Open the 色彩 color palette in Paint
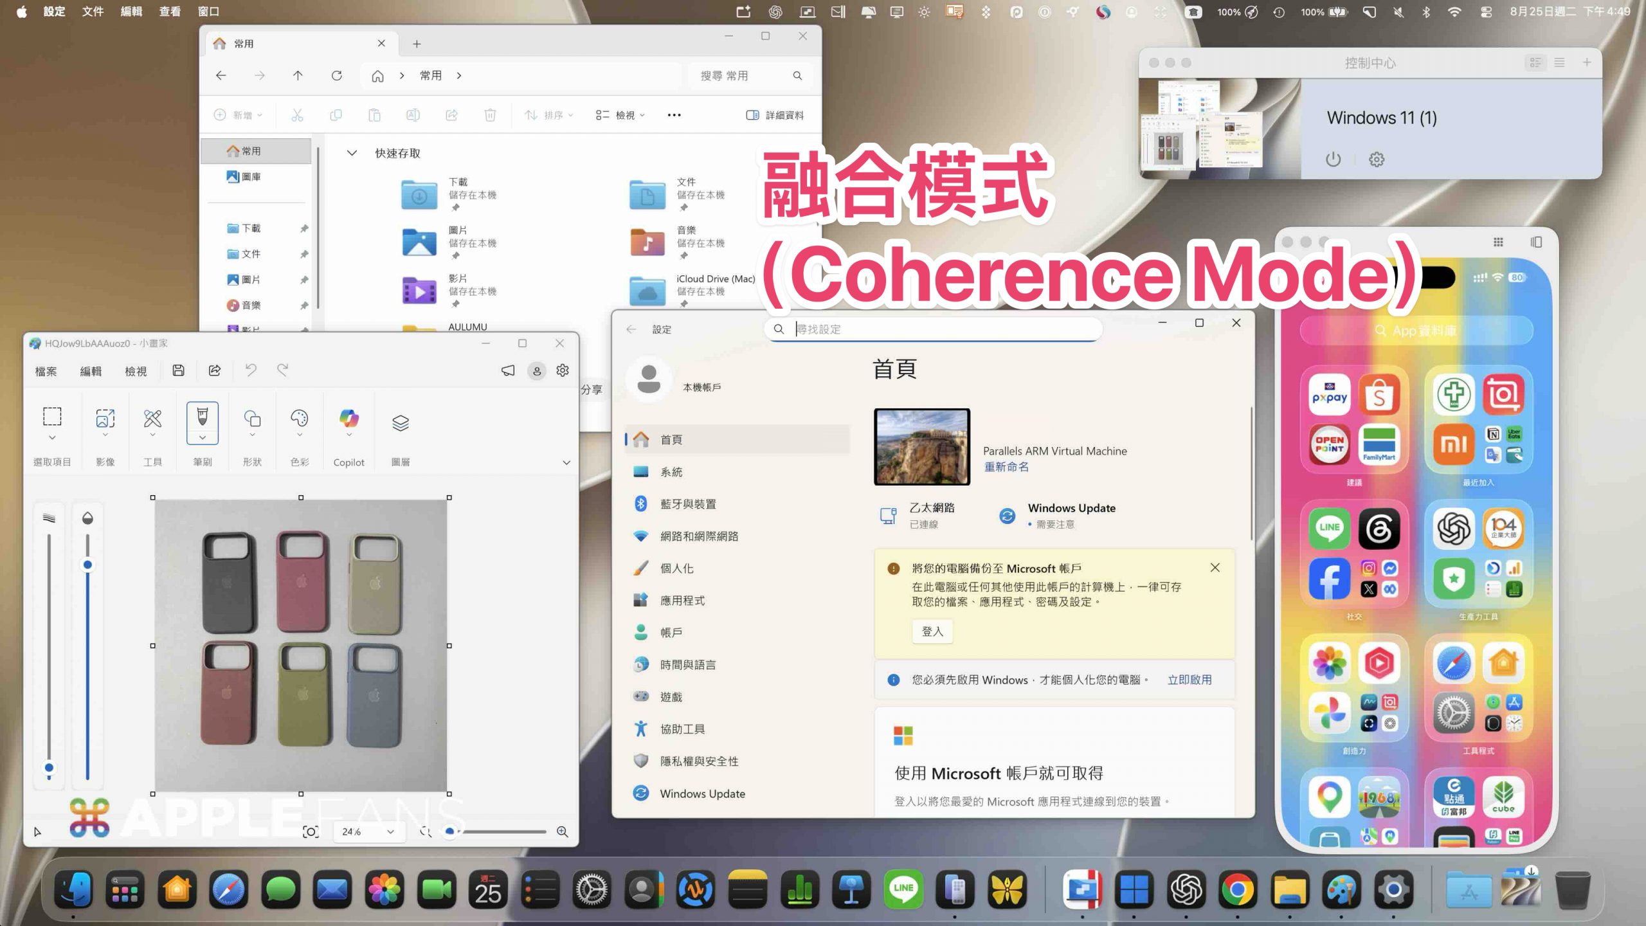Viewport: 1646px width, 926px height. 300,418
